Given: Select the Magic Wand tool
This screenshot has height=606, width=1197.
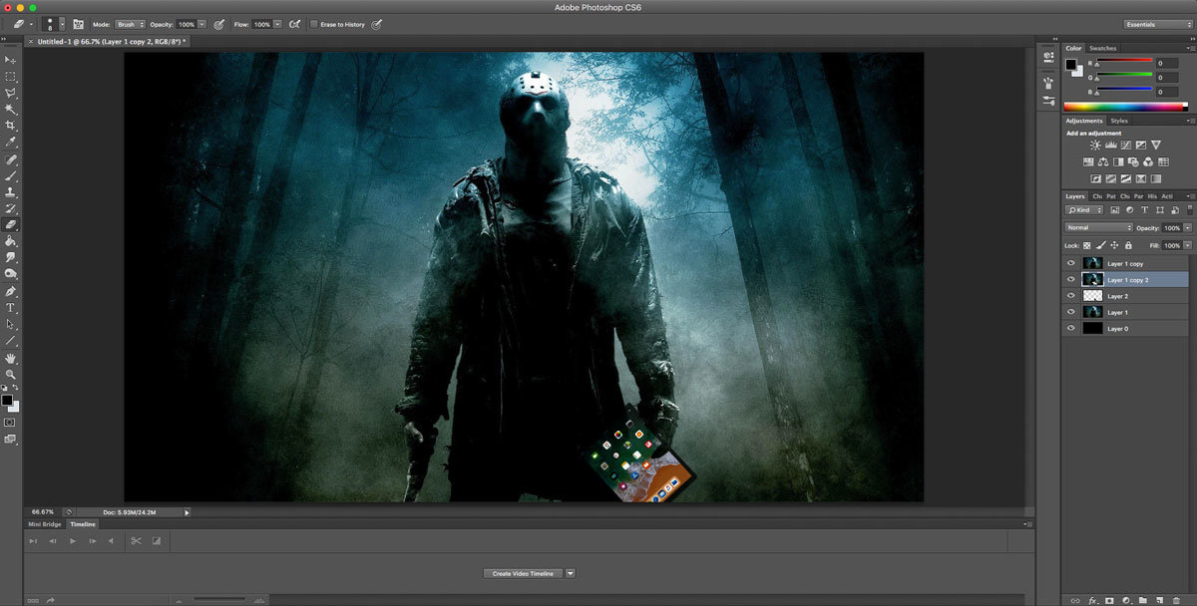Looking at the screenshot, I should tap(11, 109).
